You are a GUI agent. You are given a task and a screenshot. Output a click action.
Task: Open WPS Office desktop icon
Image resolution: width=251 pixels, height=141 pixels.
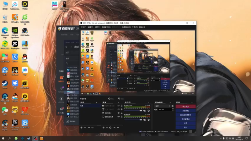25,111
